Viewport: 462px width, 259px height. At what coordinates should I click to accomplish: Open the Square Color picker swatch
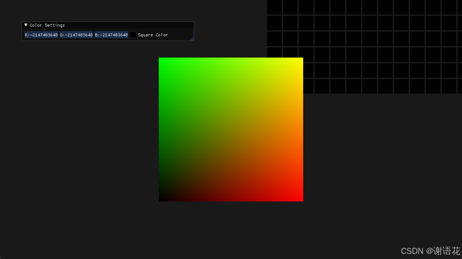(133, 35)
